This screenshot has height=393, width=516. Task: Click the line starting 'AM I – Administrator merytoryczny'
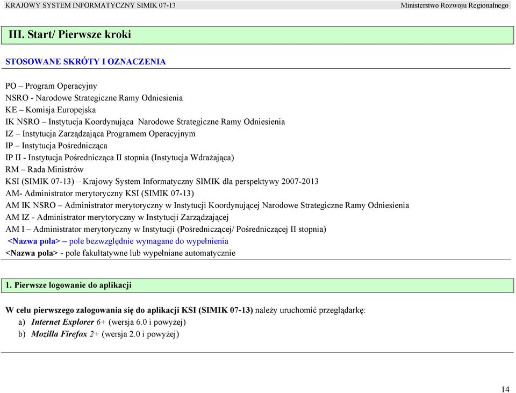[x=166, y=229]
